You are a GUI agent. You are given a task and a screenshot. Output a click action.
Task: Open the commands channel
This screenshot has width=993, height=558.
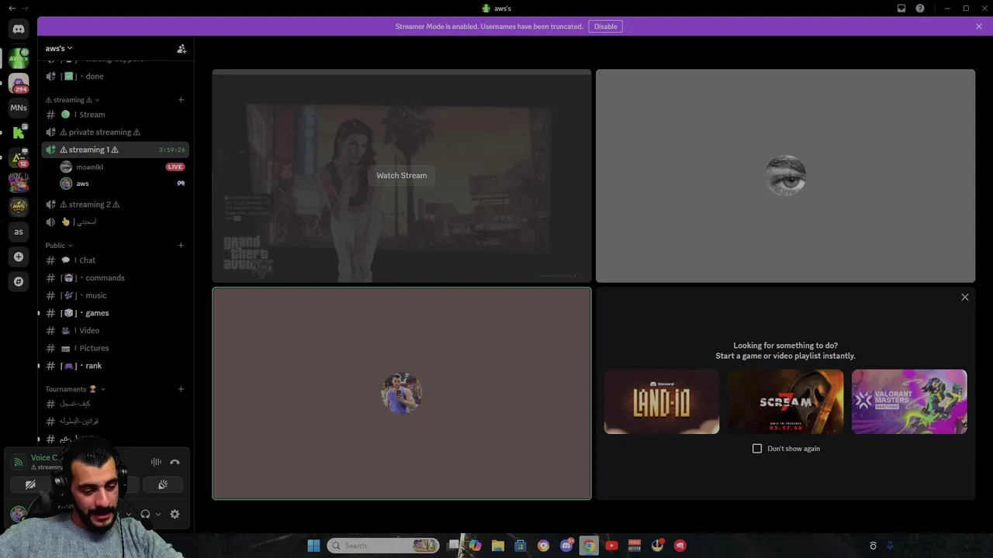coord(115,277)
